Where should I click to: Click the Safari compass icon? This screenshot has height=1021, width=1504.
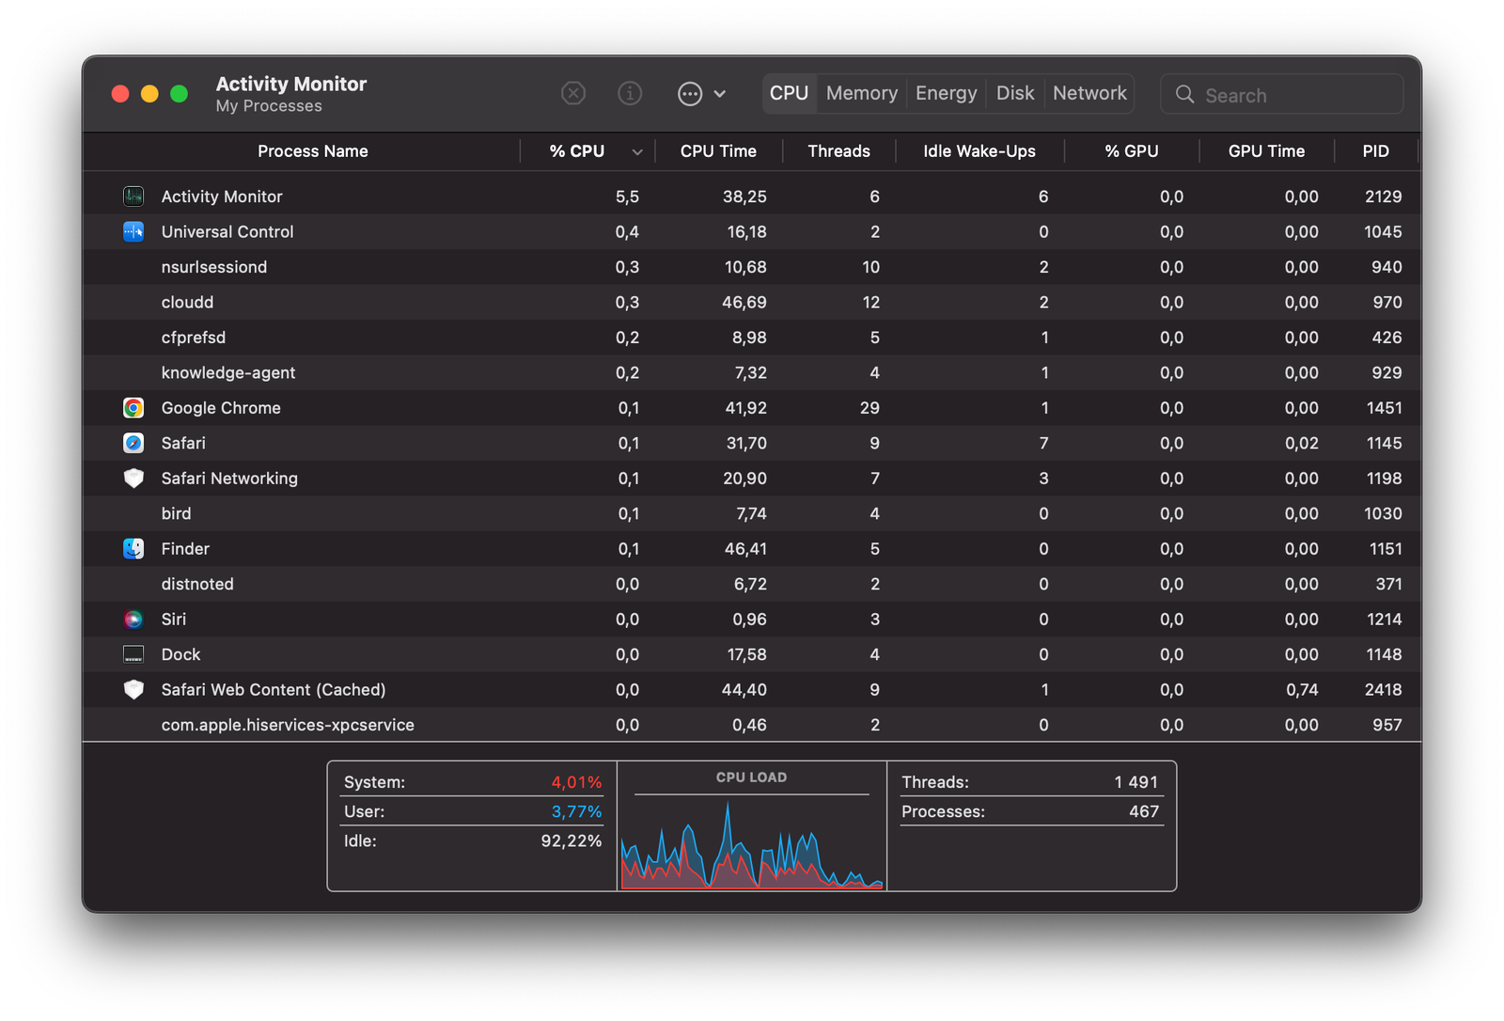click(133, 443)
